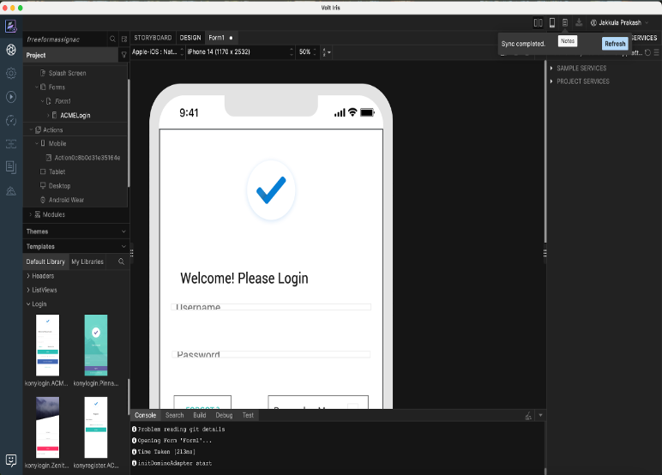The height and width of the screenshot is (475, 662).
Task: Click the run/play icon in left sidebar
Action: coord(11,97)
